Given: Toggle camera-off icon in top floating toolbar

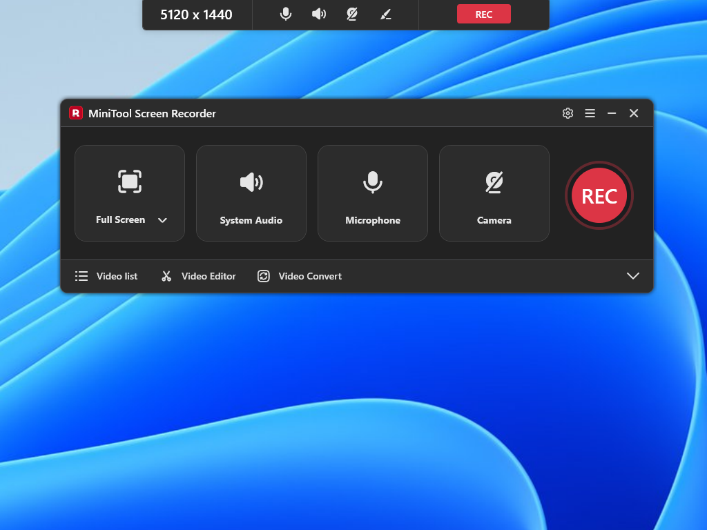Looking at the screenshot, I should [x=352, y=14].
